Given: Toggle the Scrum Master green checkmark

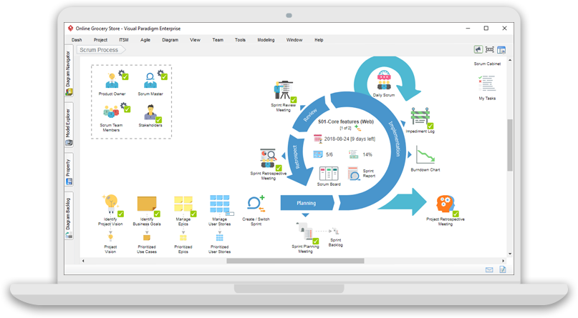Looking at the screenshot, I should pyautogui.click(x=164, y=76).
